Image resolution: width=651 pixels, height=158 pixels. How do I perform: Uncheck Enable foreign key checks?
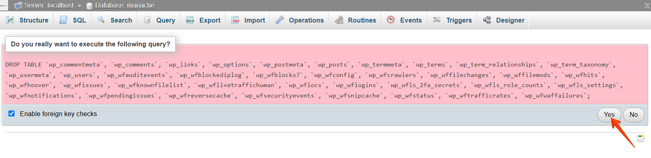point(12,114)
